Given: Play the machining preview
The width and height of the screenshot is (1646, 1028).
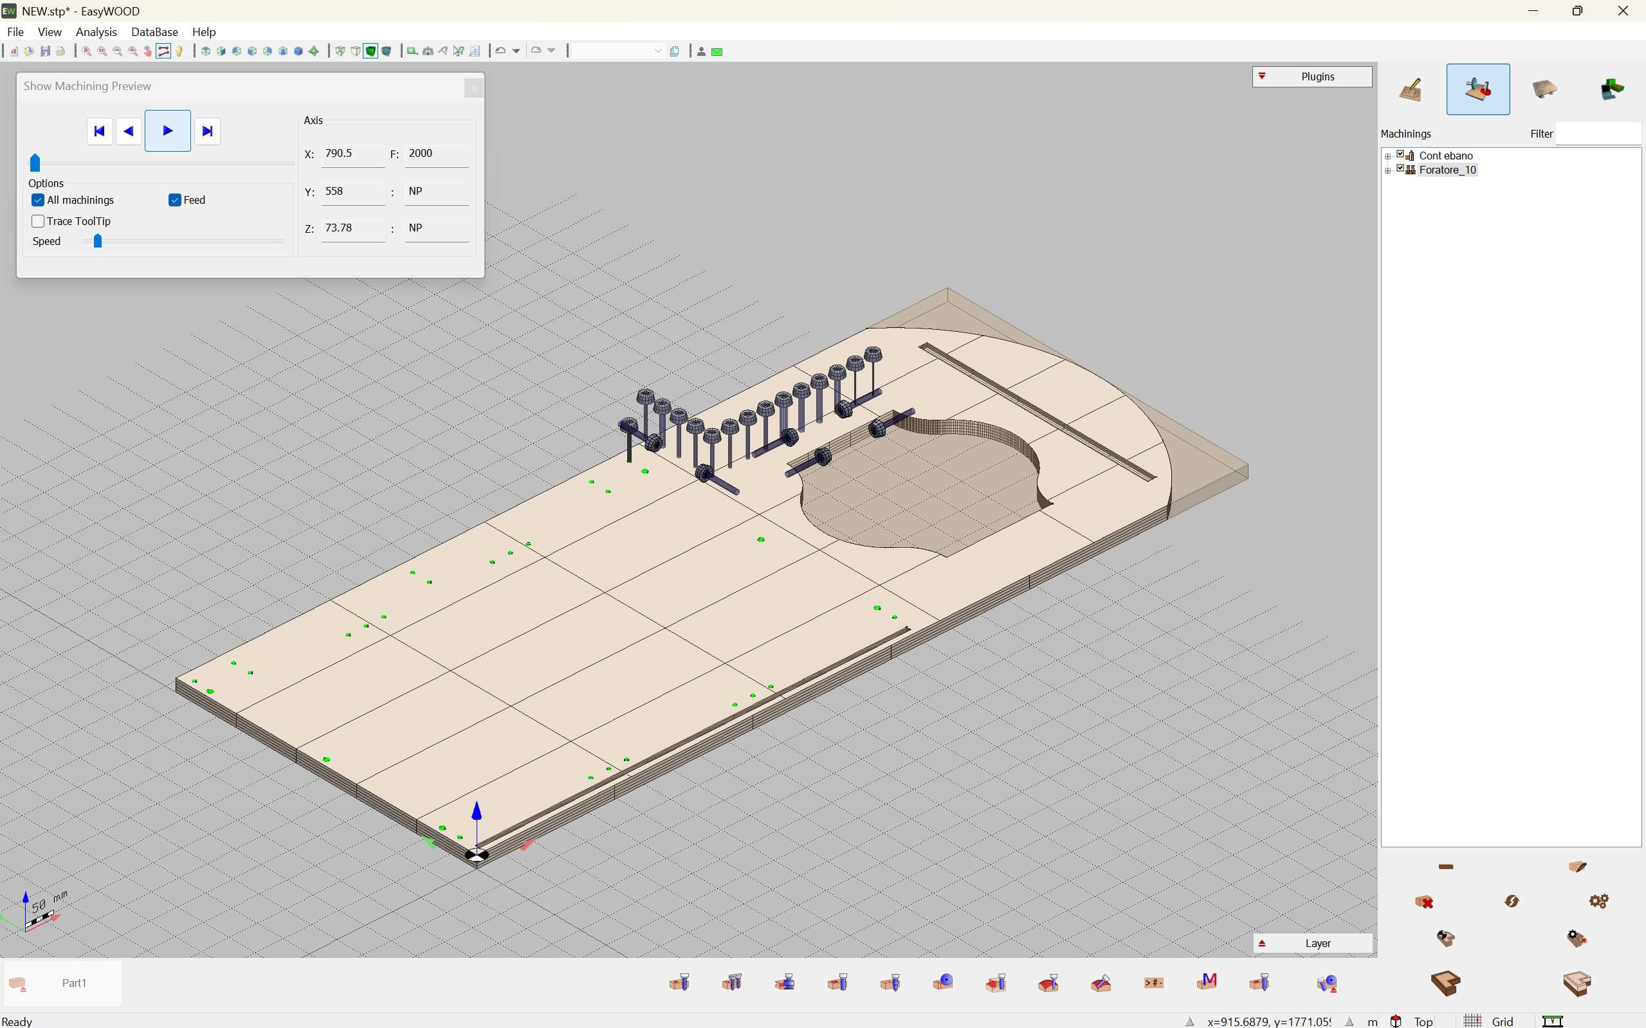Looking at the screenshot, I should click(167, 131).
